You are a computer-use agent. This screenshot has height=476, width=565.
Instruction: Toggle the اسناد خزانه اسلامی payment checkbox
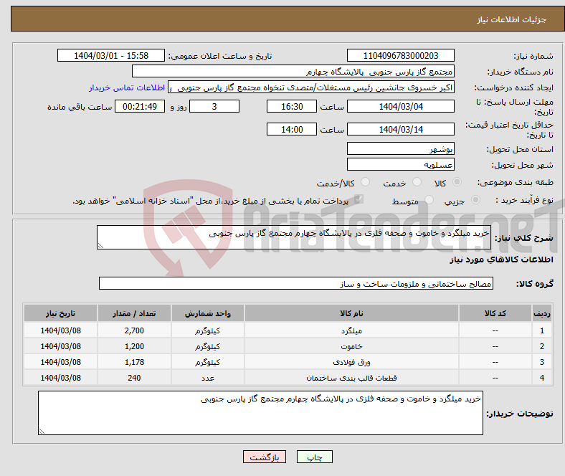(360, 201)
